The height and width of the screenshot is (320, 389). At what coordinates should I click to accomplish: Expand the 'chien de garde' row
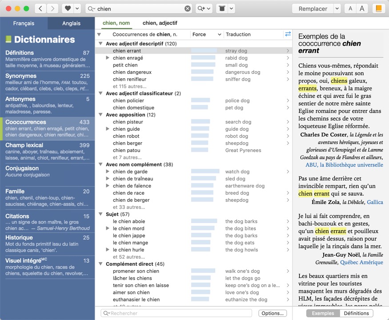(108, 172)
